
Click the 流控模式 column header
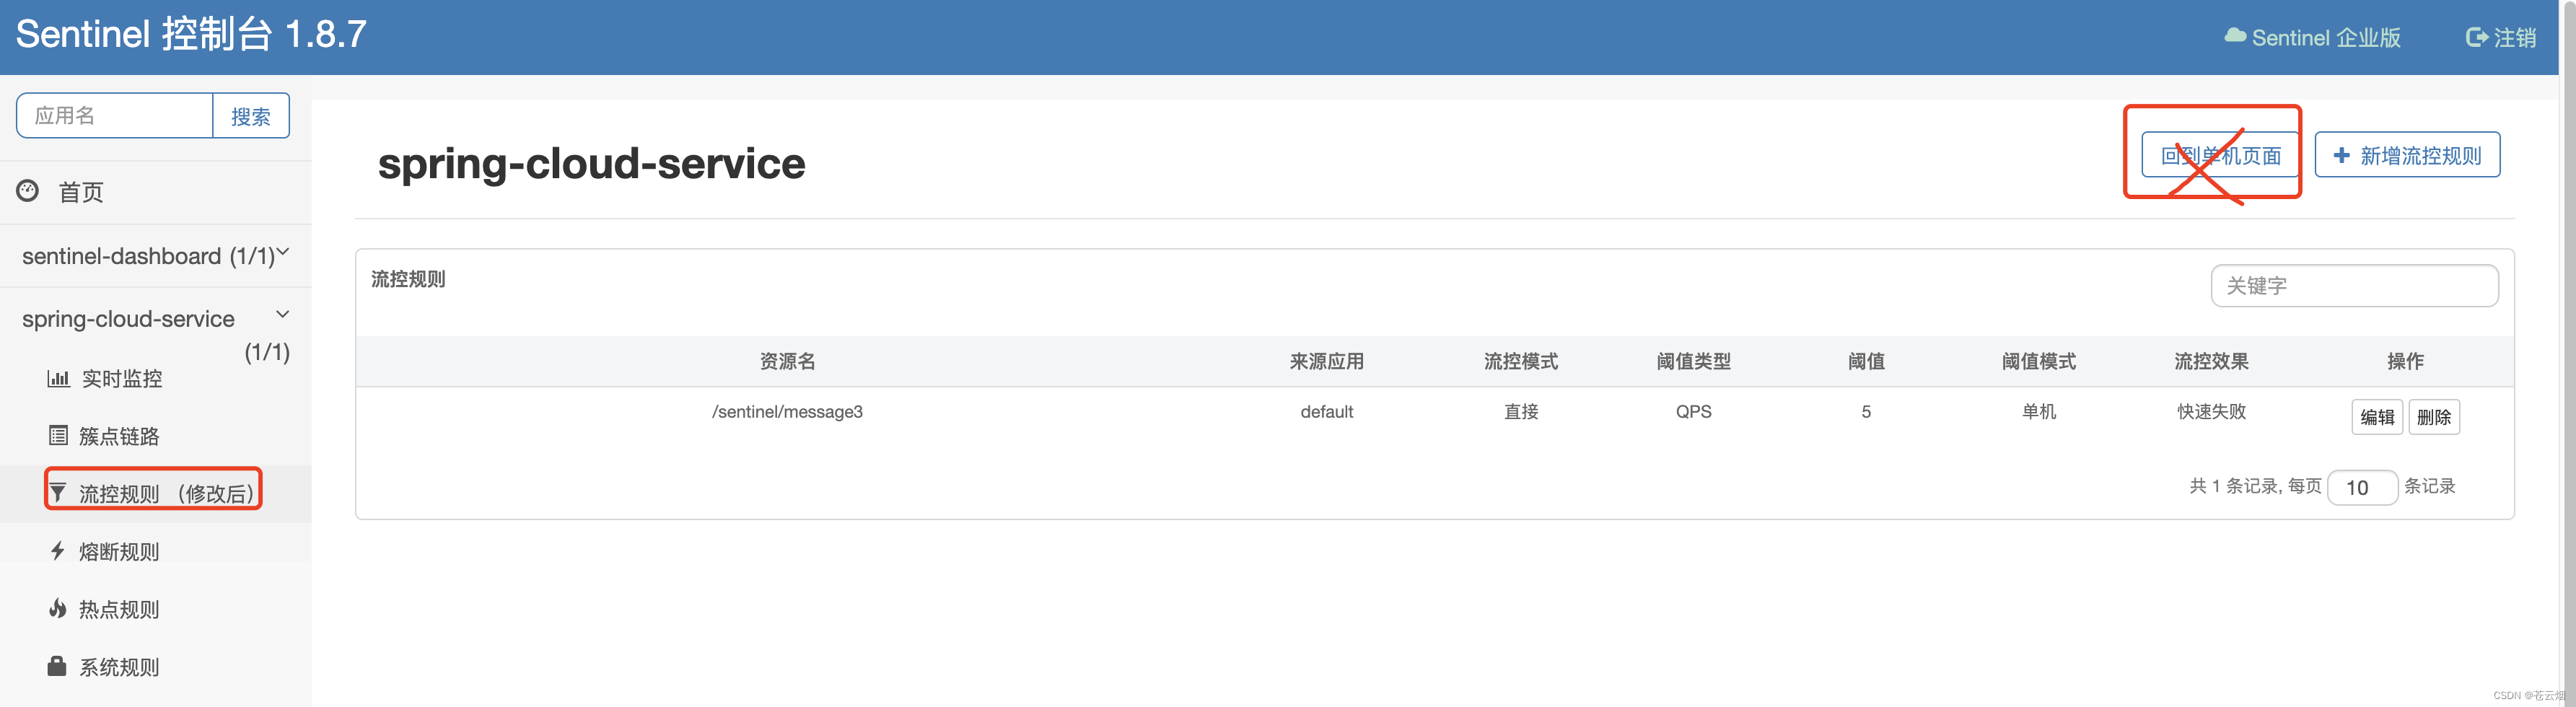coord(1521,361)
